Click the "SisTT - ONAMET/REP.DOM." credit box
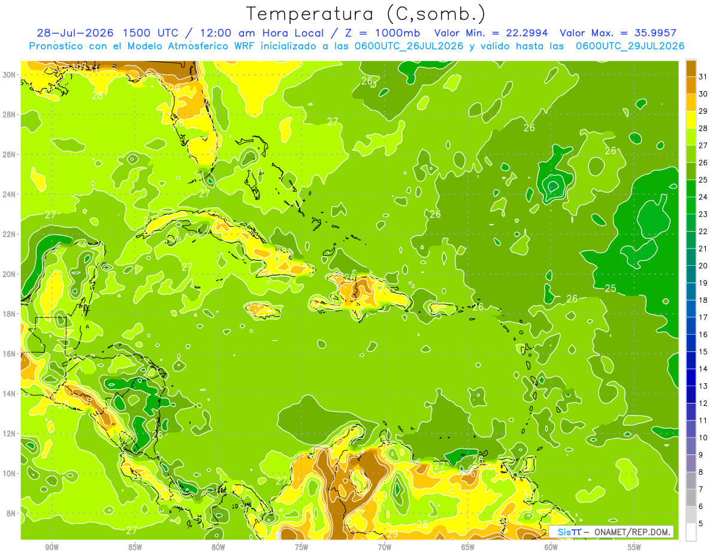This screenshot has width=719, height=555. pos(611,532)
